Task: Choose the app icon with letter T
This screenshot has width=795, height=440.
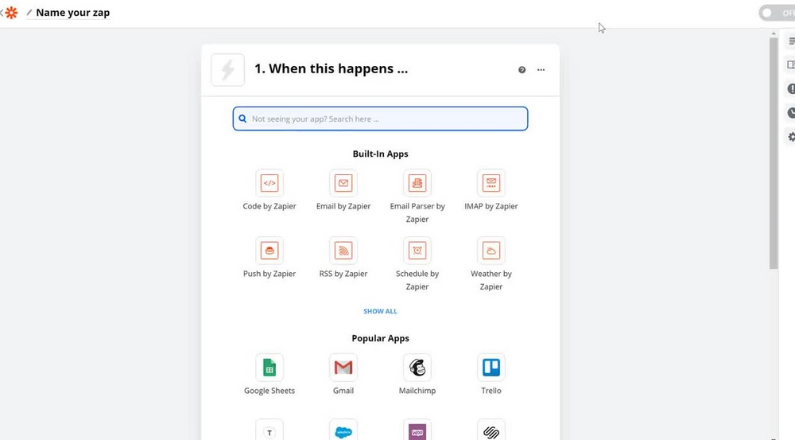Action: coord(270,430)
